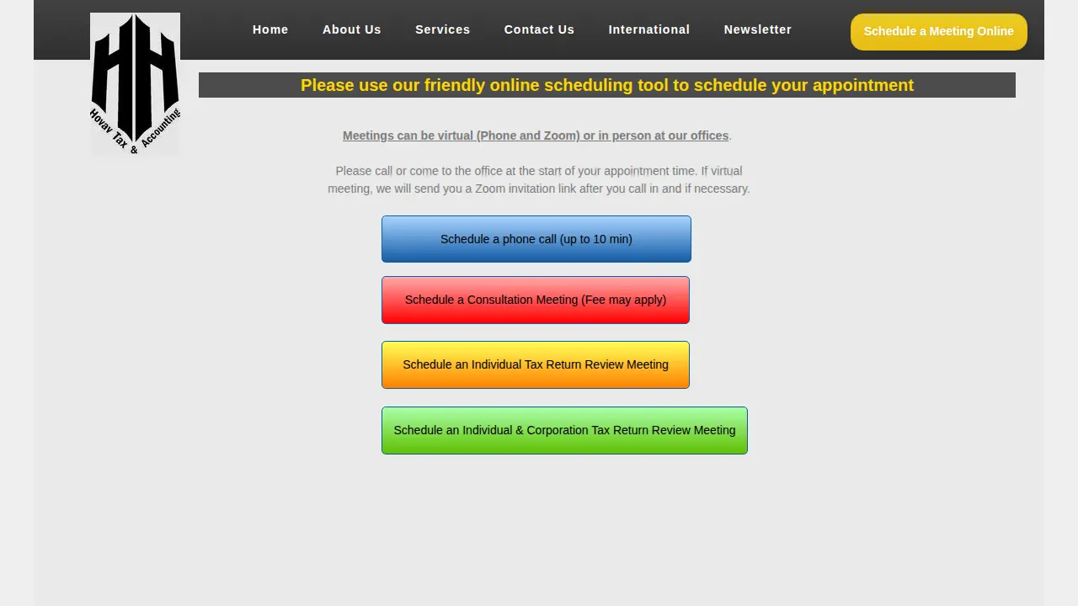Image resolution: width=1078 pixels, height=606 pixels.
Task: Open the Home menu item
Action: click(x=270, y=29)
